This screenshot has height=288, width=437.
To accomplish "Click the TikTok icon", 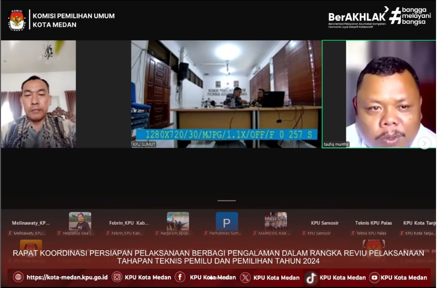I will [x=311, y=278].
